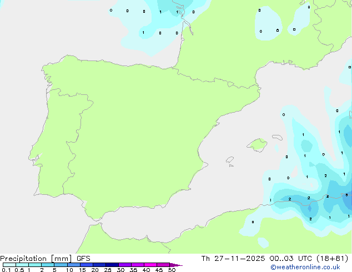Click the Menorca island outline on the map
352x272 pixels.
coord(277,137)
